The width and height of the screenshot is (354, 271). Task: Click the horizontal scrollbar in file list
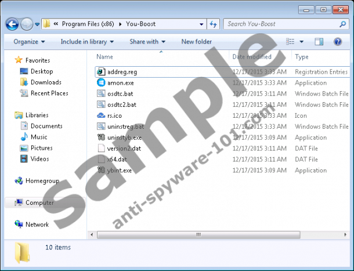point(197,235)
